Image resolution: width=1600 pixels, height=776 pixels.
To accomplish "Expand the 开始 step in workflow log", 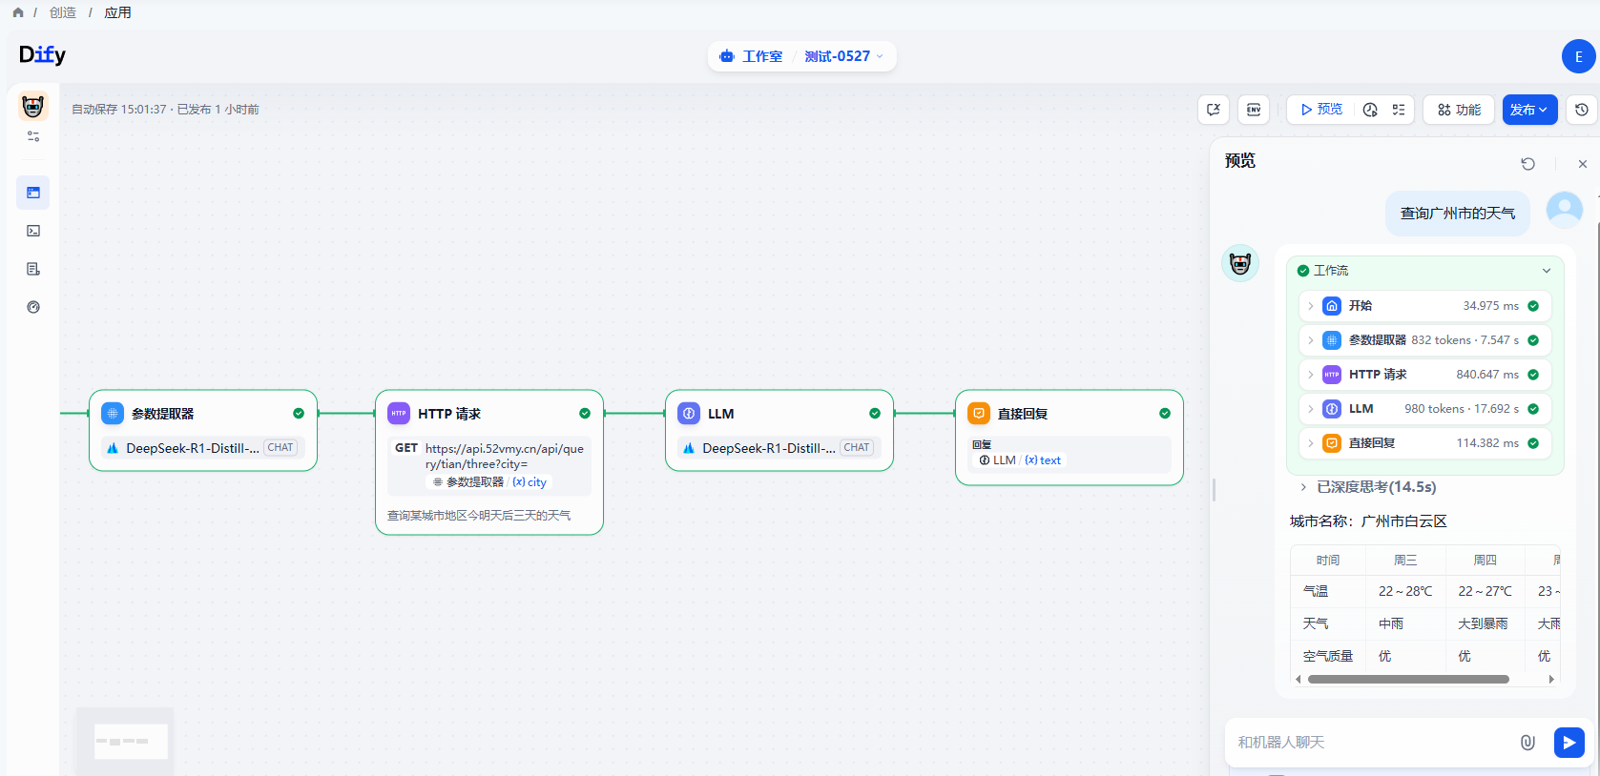I will click(x=1311, y=306).
